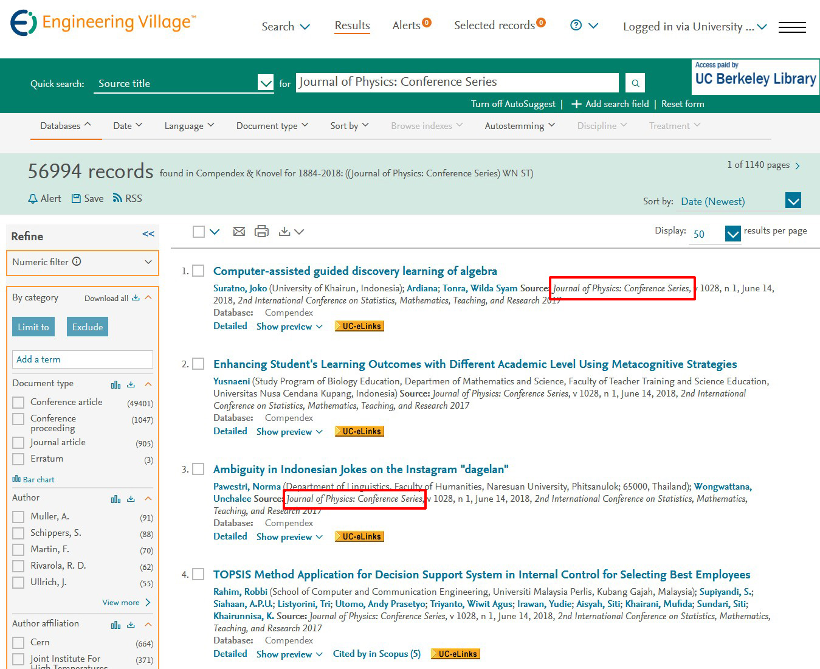This screenshot has height=669, width=820.
Task: Click the Exclude button
Action: [88, 327]
